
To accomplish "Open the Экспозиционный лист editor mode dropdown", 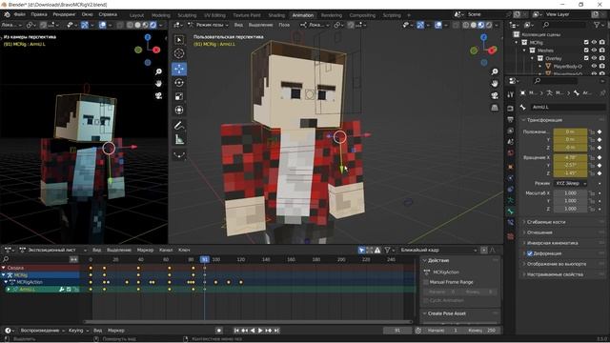I will point(54,250).
